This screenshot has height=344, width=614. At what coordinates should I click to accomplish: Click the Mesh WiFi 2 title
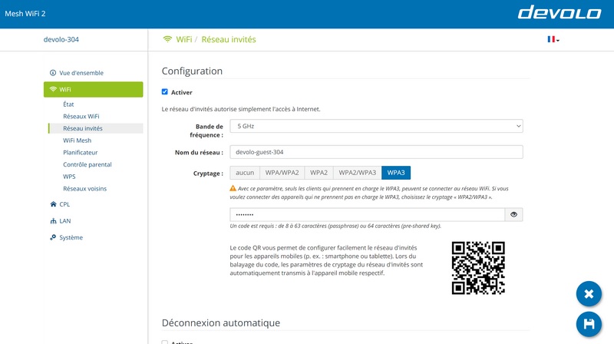click(25, 14)
